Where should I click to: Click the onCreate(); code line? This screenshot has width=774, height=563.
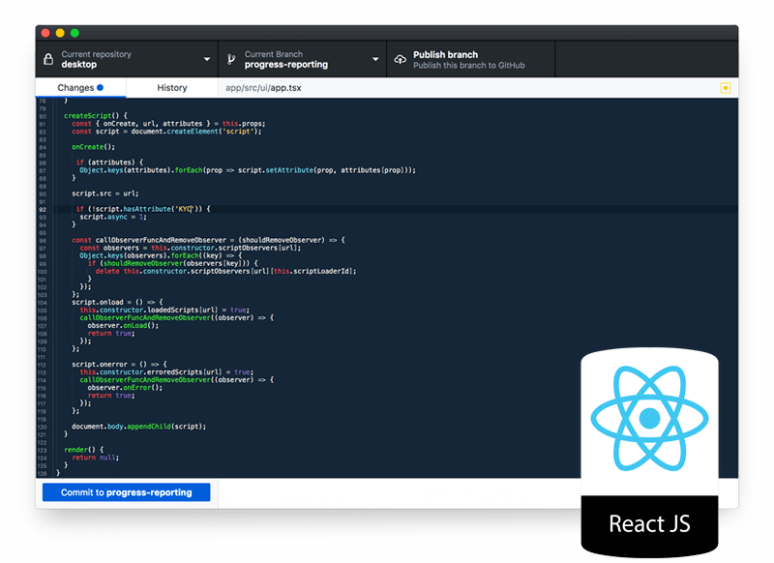[93, 146]
